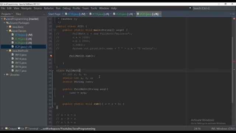Open the Source menu
The height and width of the screenshot is (133, 236).
(x=38, y=8)
